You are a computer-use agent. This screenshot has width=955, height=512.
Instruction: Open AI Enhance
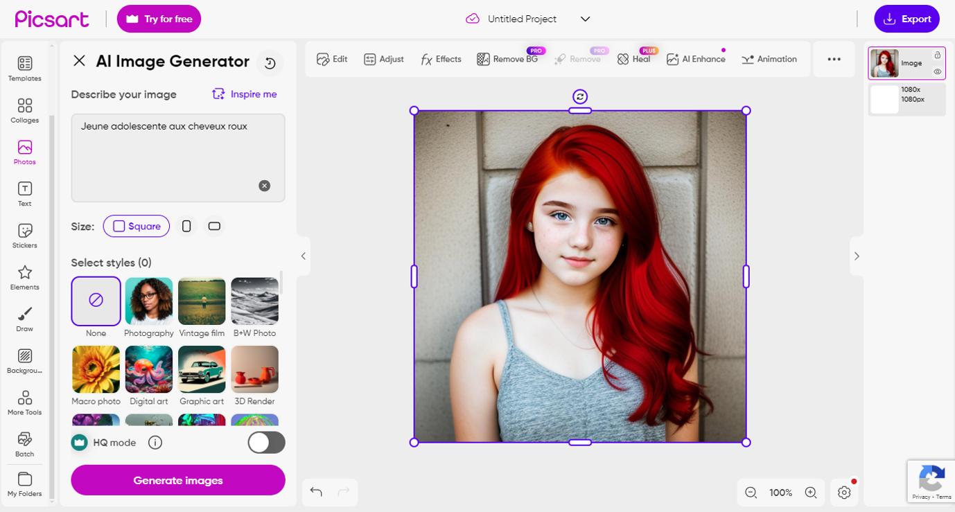(696, 59)
